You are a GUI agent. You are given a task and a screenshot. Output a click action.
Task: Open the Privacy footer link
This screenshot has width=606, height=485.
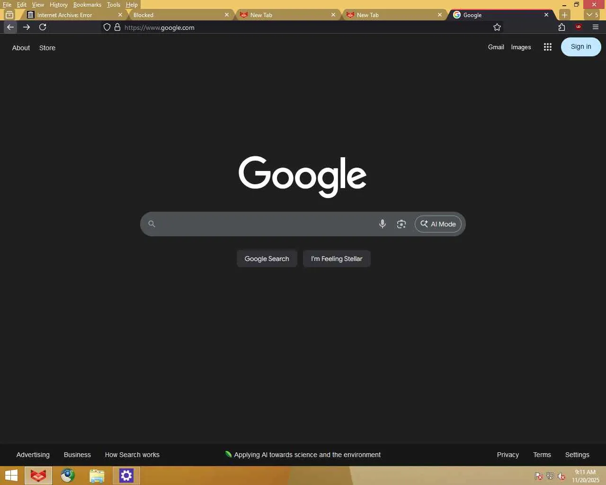(x=508, y=455)
